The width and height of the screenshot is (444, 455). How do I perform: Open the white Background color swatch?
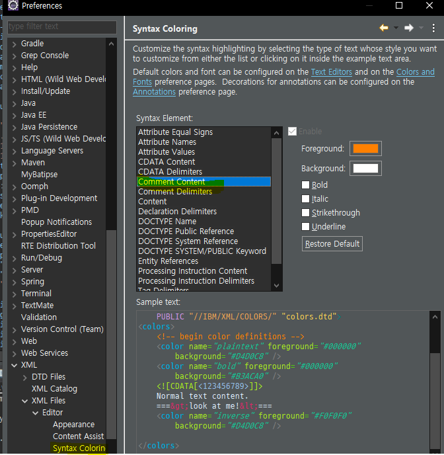click(x=365, y=168)
